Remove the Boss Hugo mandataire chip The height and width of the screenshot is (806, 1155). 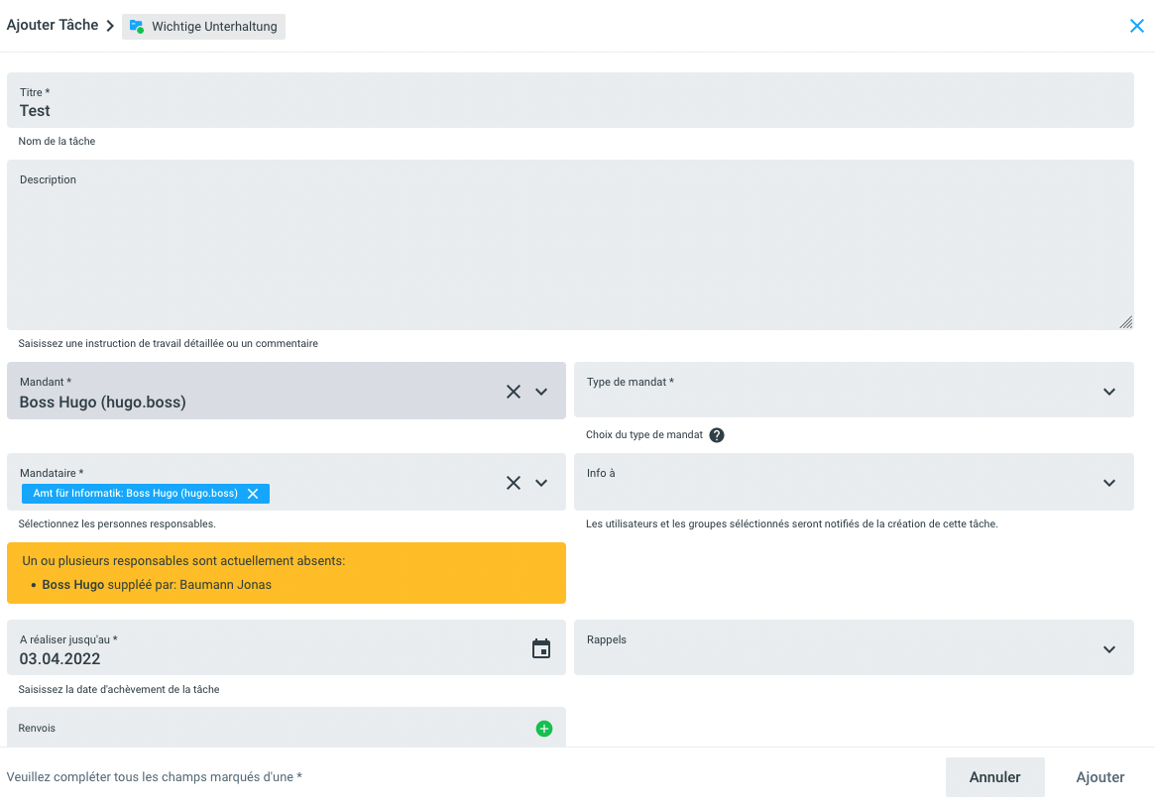coord(253,494)
